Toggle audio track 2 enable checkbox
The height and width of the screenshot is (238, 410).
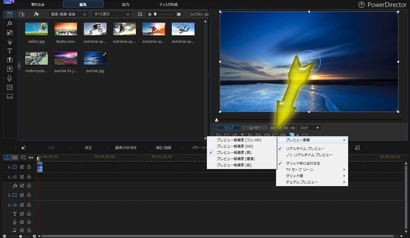(x=22, y=205)
